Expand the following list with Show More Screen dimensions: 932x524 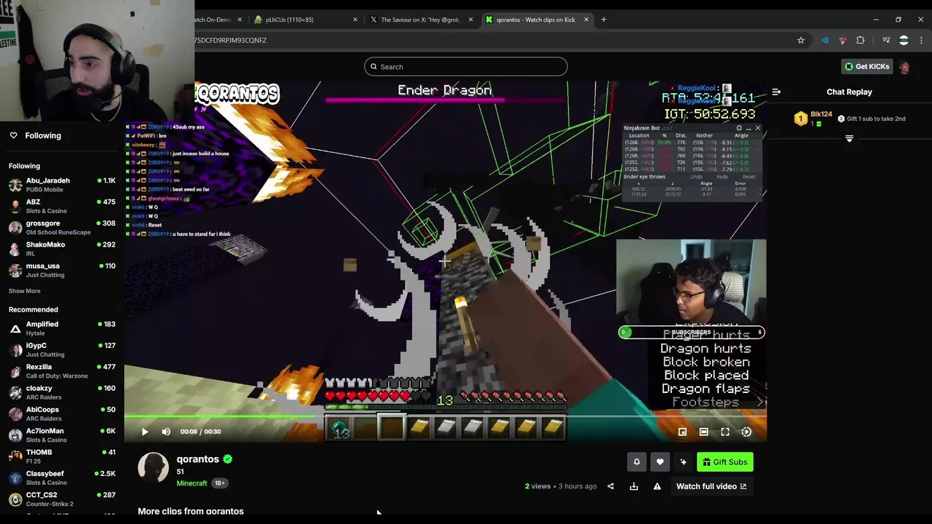25,291
